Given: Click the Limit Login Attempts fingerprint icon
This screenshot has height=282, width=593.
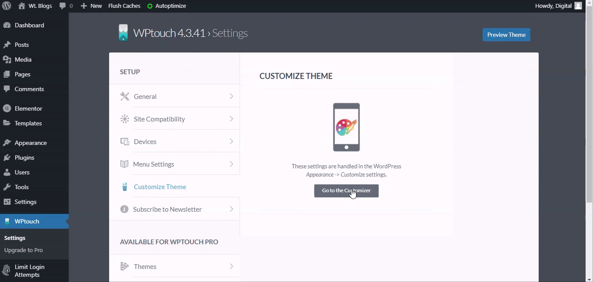Looking at the screenshot, I should click(x=7, y=271).
